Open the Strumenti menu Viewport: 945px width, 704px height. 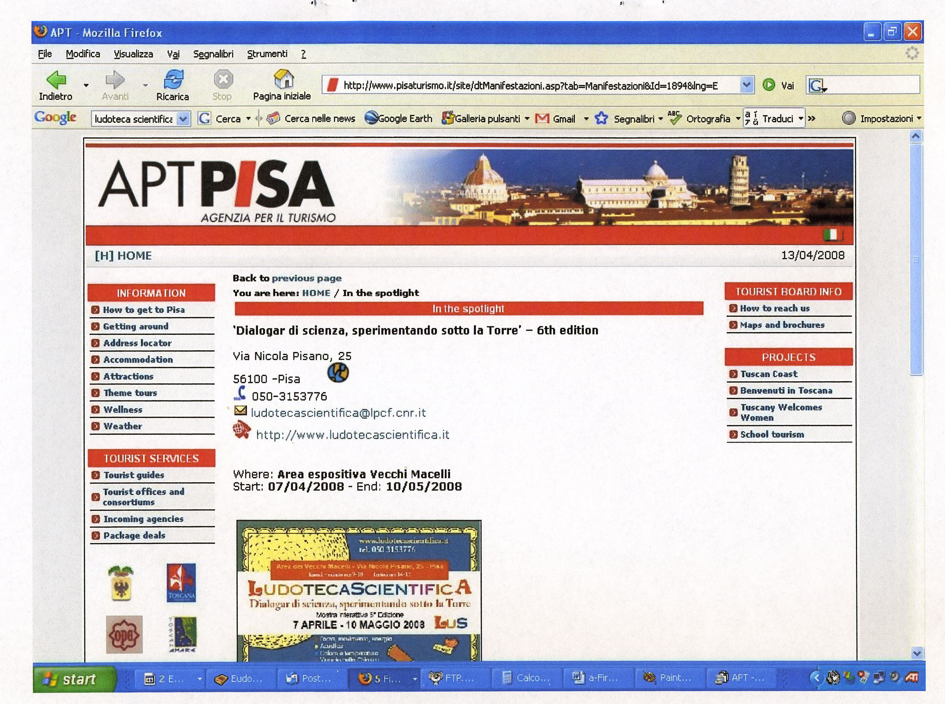pos(267,54)
